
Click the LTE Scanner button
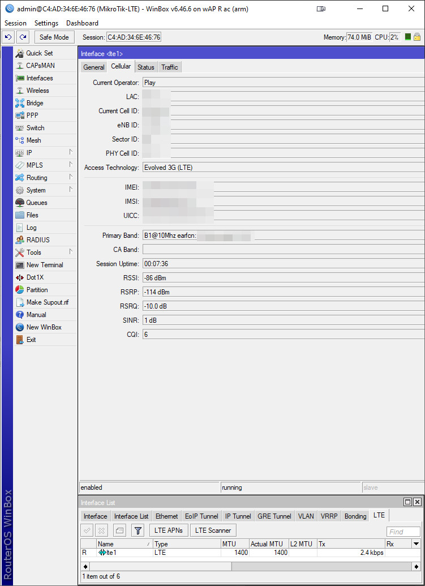tap(213, 531)
